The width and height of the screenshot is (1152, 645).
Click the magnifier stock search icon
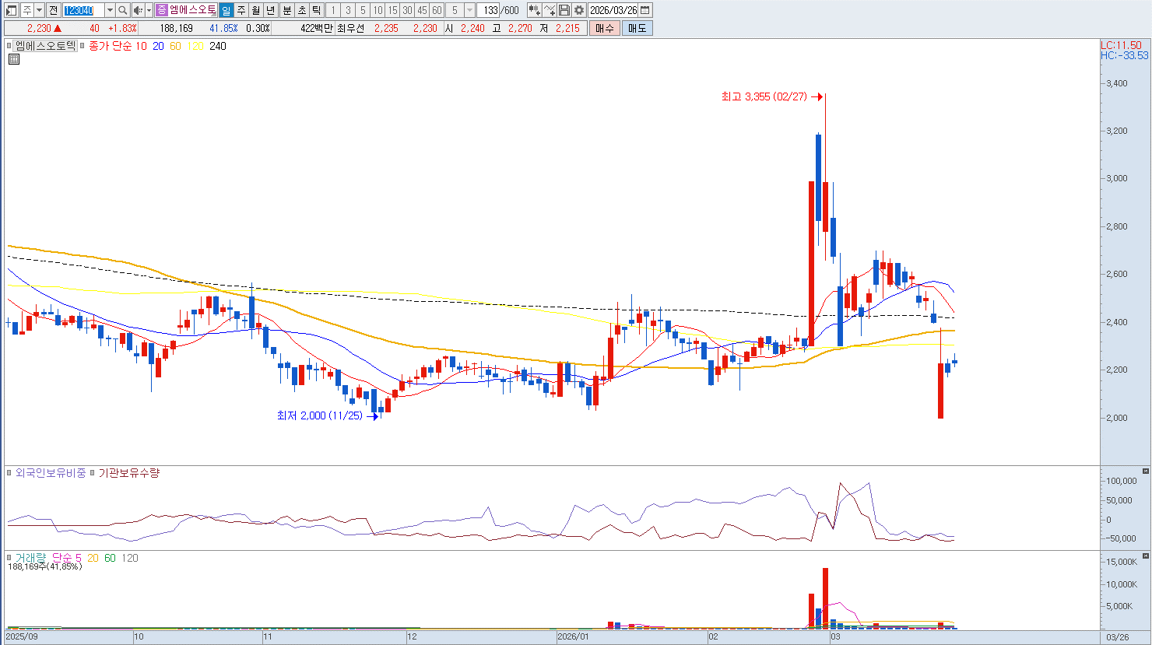coord(123,10)
